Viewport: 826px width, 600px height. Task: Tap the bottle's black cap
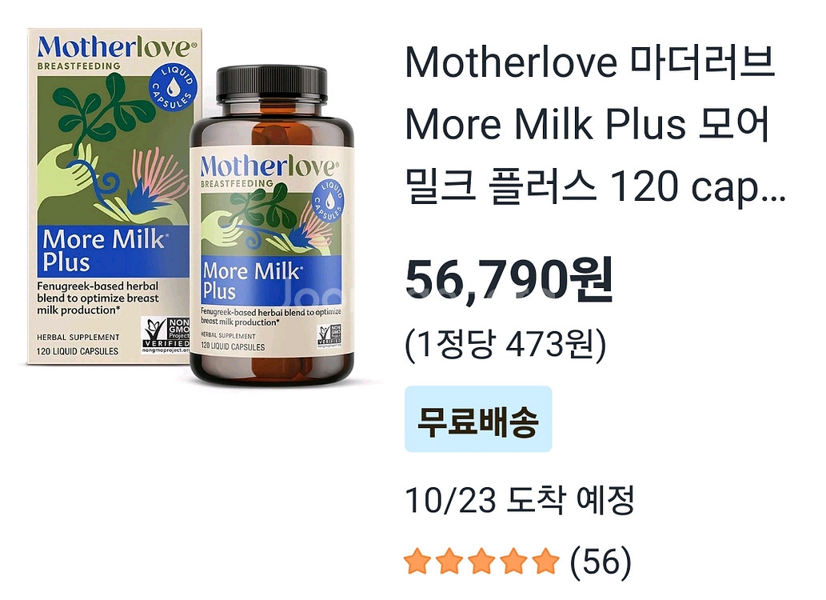[272, 82]
